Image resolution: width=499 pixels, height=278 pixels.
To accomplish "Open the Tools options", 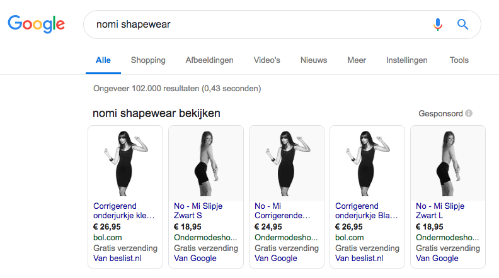I will 459,60.
